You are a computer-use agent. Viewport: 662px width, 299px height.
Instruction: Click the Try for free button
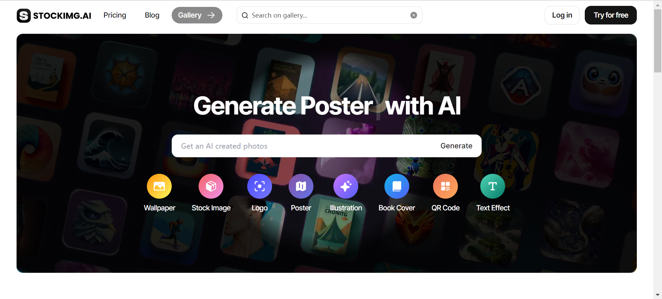(x=611, y=15)
